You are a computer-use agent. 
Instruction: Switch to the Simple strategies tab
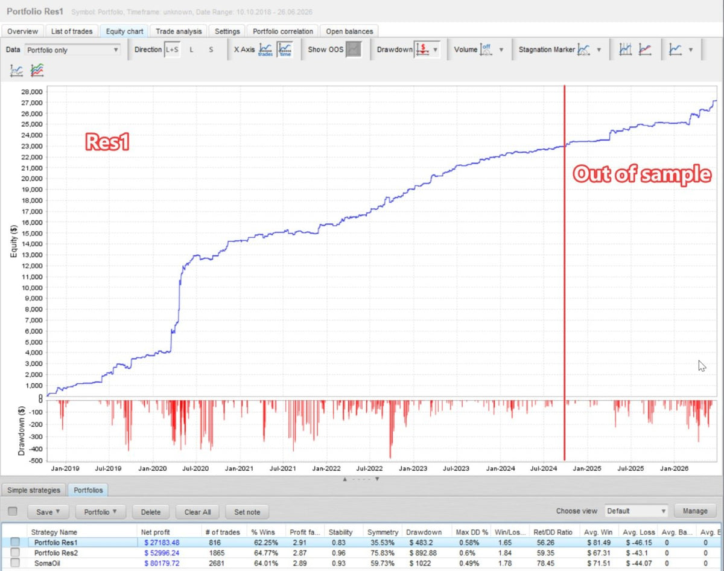[34, 490]
